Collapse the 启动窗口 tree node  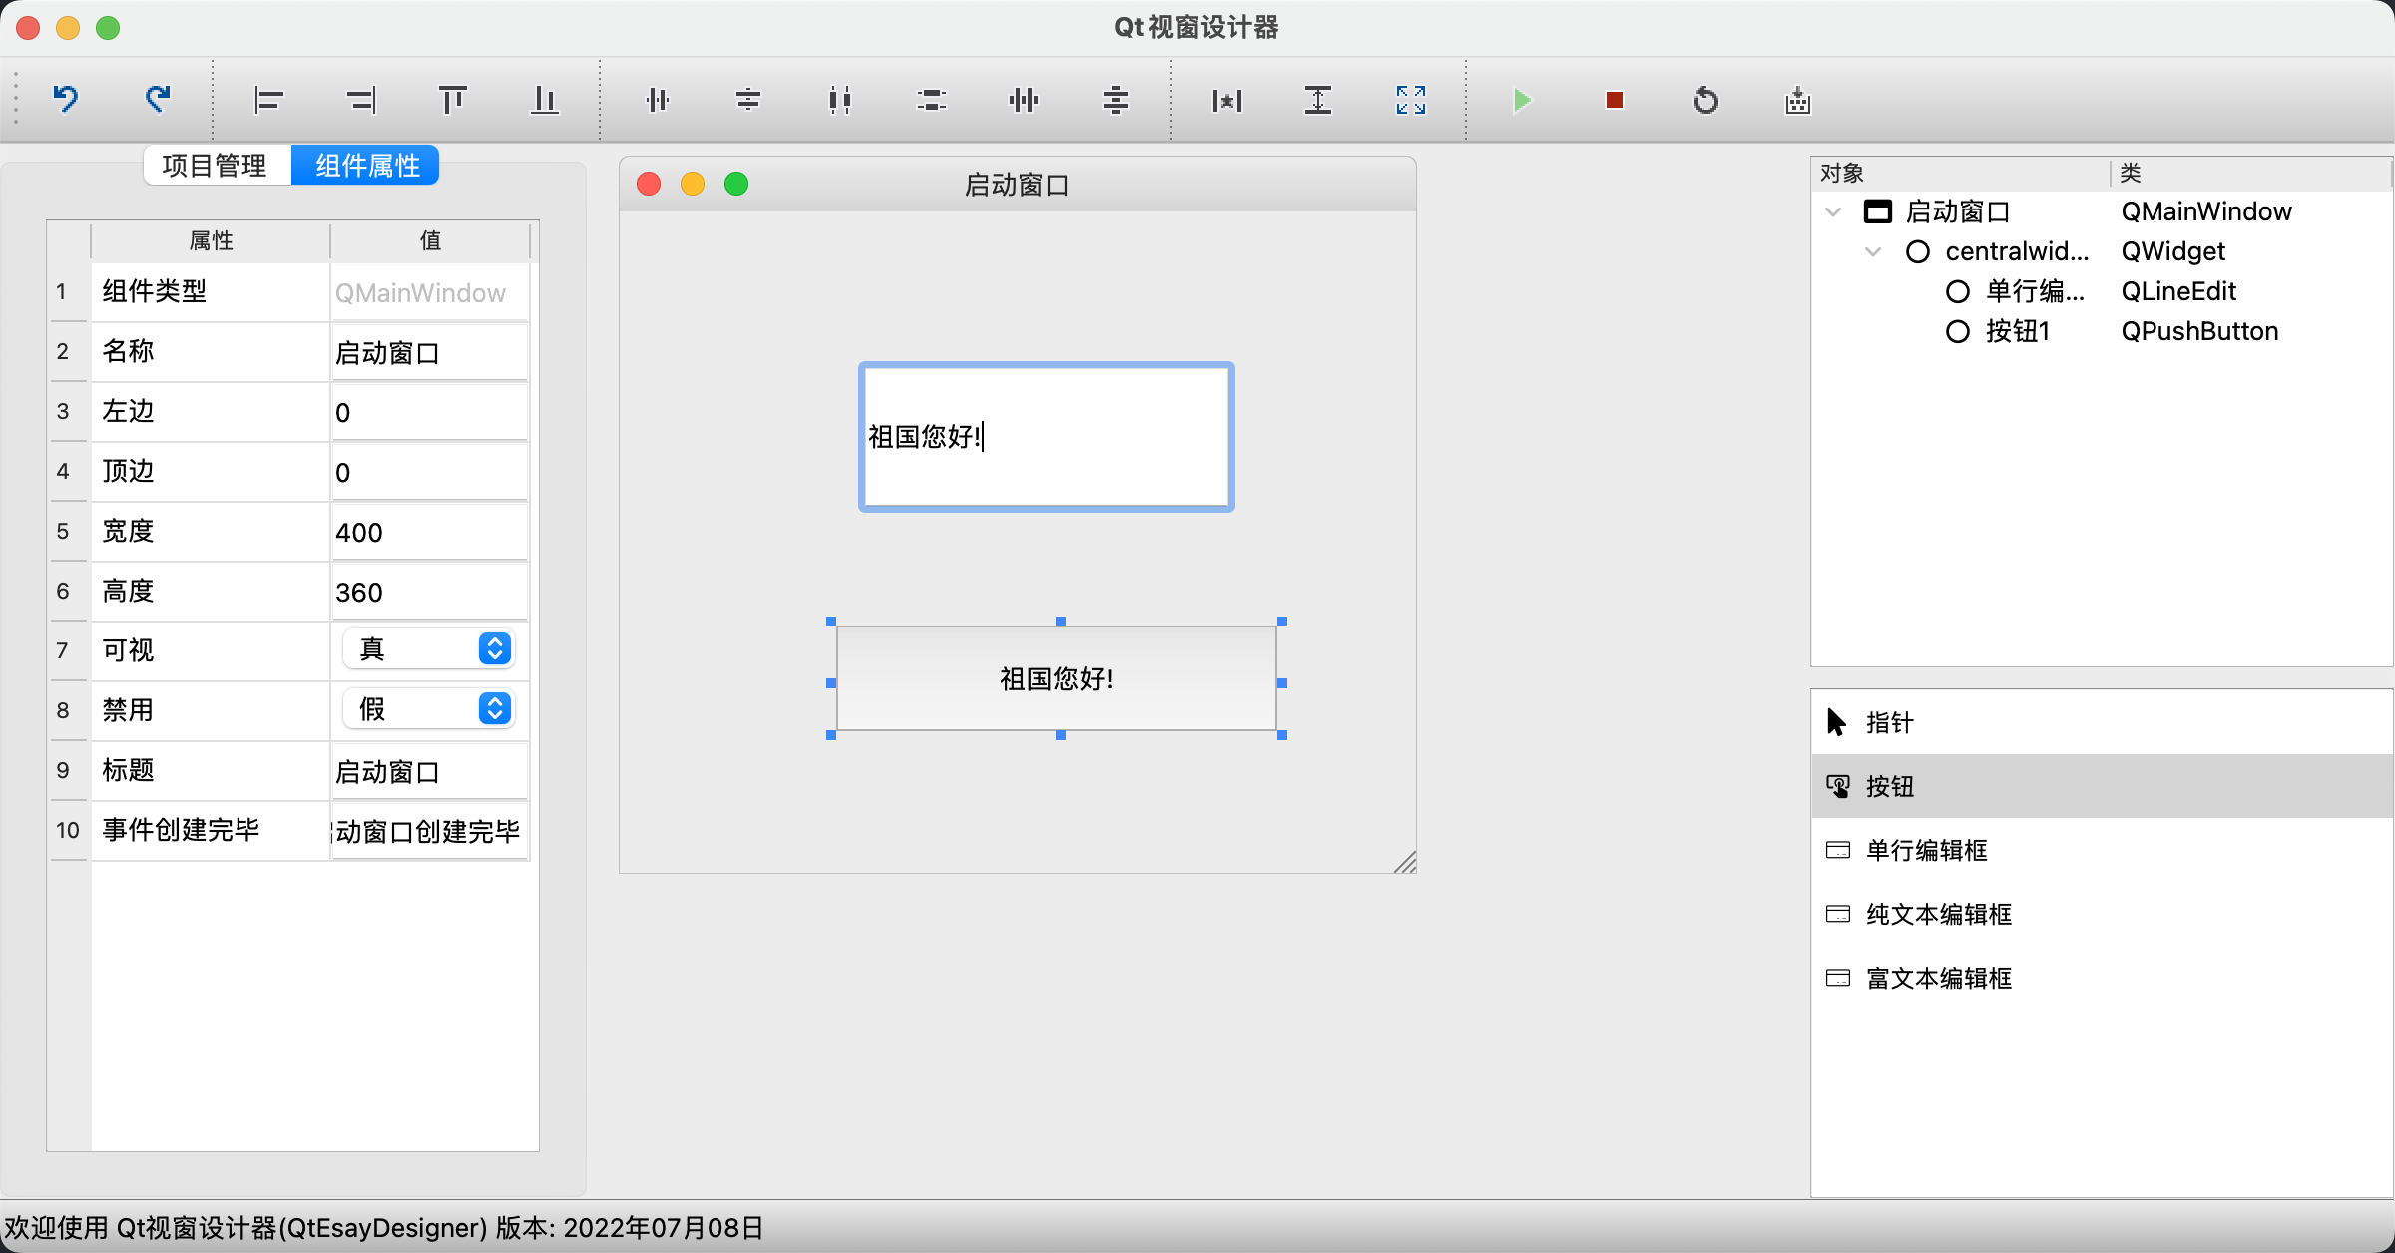[x=1833, y=212]
